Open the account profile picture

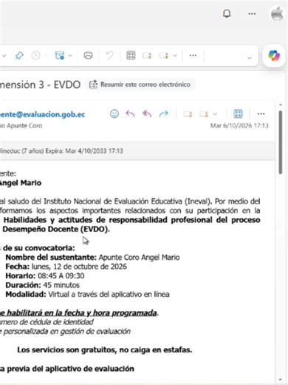(278, 14)
